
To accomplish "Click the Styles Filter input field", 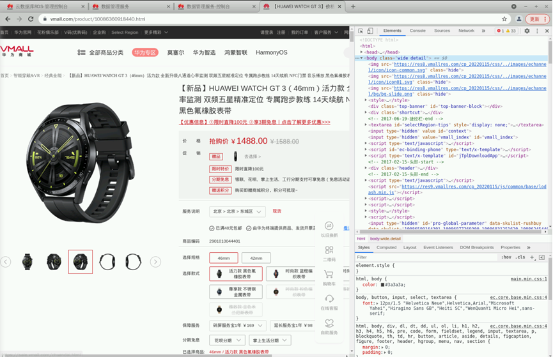I will pyautogui.click(x=427, y=257).
